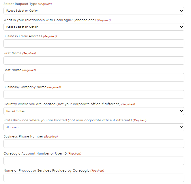Activate the CoreLogic Account Number or User ID field

pos(94,161)
